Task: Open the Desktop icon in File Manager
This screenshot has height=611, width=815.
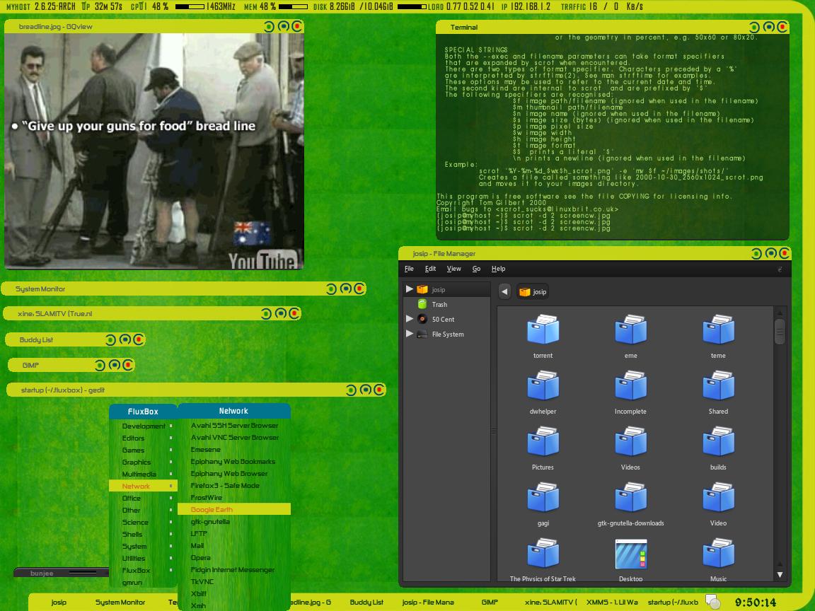Action: click(630, 553)
